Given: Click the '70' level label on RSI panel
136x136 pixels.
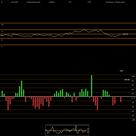Looking at the screenshot, I should click(2, 31).
